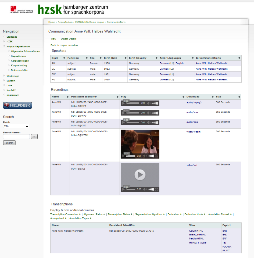This screenshot has width=254, height=258.
Task: Play the audio/mpeg3 recording
Action: [x=123, y=103]
